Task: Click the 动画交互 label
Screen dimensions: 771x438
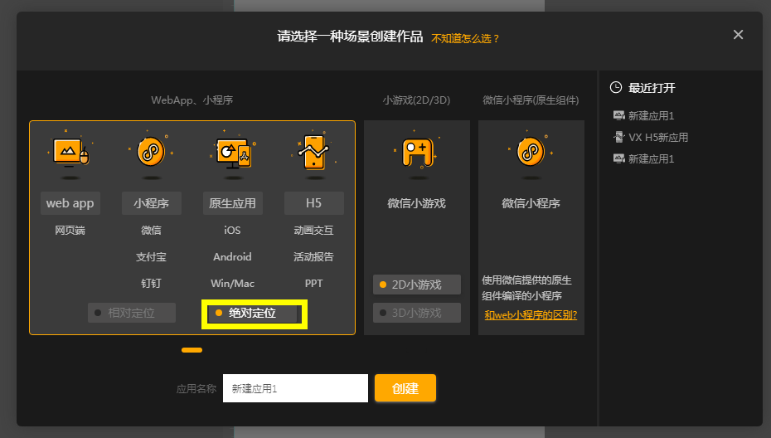Action: point(313,231)
